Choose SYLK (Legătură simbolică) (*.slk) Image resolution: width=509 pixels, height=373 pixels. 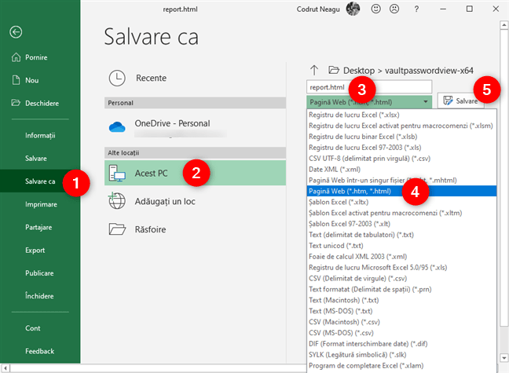coord(401,354)
